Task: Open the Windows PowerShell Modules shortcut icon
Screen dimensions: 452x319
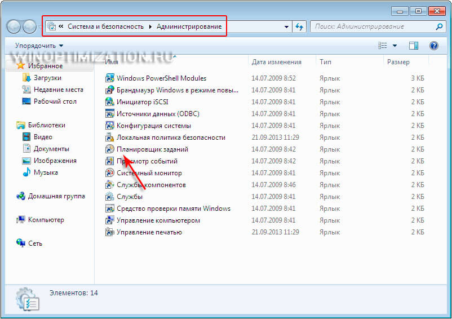Action: (109, 78)
